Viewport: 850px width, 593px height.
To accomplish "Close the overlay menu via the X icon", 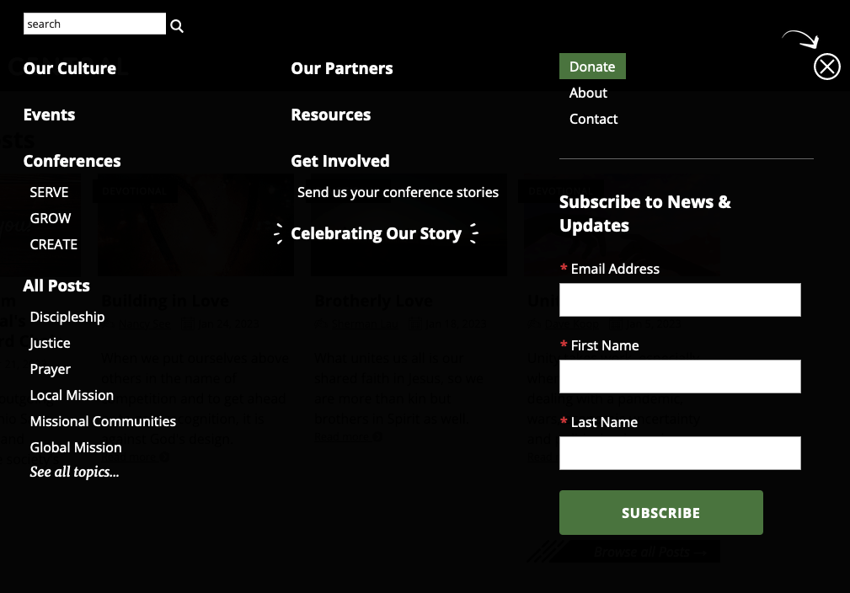I will [x=826, y=67].
